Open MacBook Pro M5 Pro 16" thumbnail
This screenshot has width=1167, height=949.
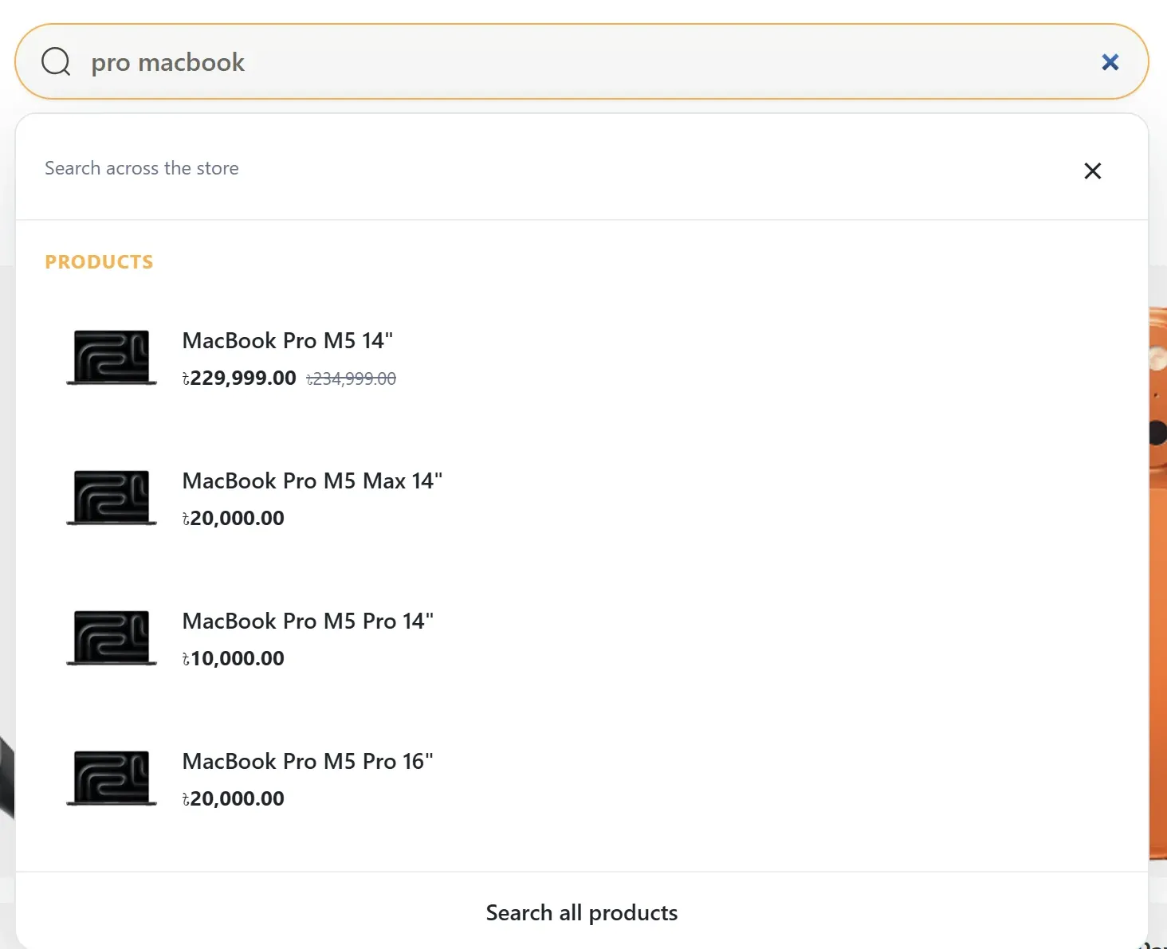coord(112,778)
